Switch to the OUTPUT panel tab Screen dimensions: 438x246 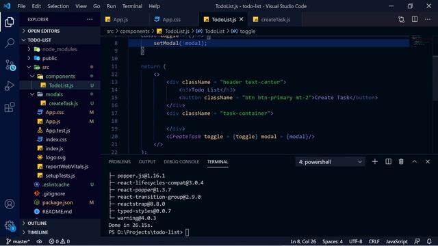click(x=147, y=162)
